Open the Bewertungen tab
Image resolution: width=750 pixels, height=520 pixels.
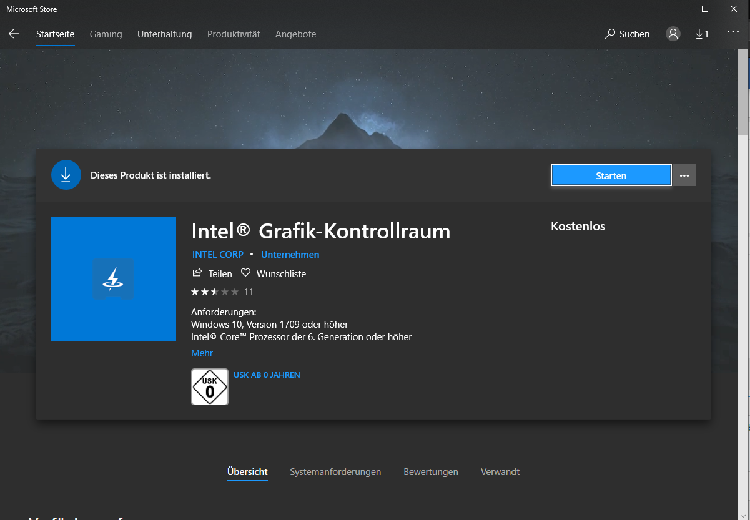tap(431, 472)
